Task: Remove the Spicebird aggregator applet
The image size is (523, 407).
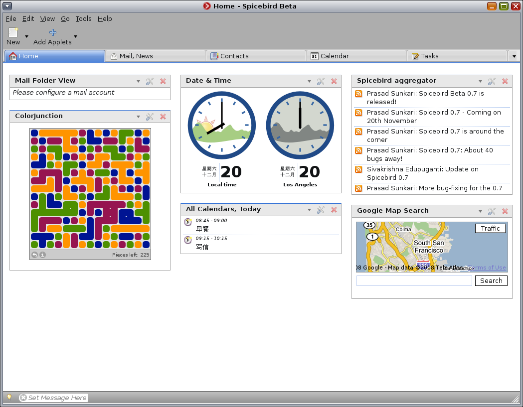Action: point(505,81)
